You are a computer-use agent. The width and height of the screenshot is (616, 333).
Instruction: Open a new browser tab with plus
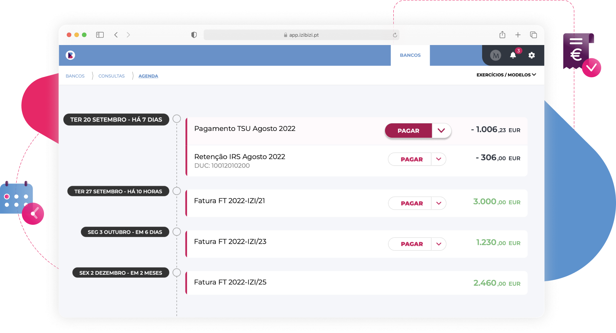click(x=518, y=35)
